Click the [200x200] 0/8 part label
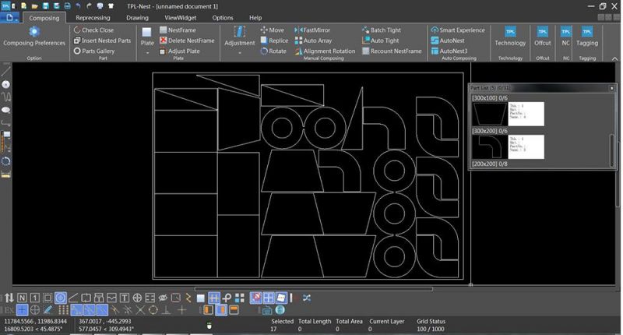The image size is (623, 335). pyautogui.click(x=490, y=164)
